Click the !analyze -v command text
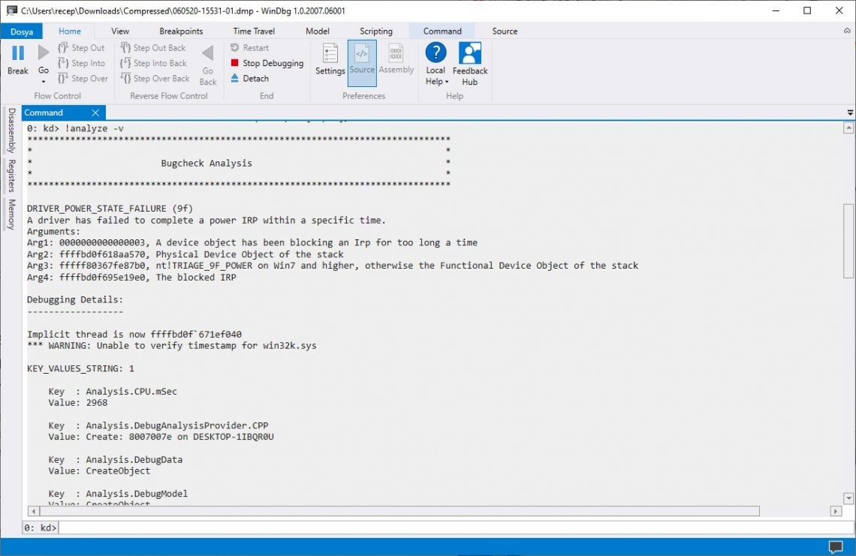 (94, 129)
